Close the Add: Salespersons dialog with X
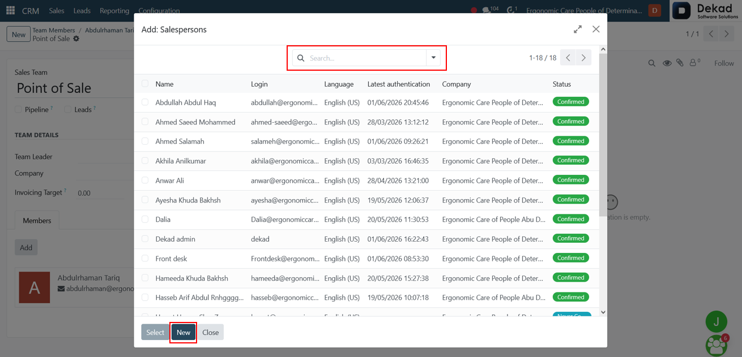Viewport: 742px width, 357px height. click(x=596, y=29)
